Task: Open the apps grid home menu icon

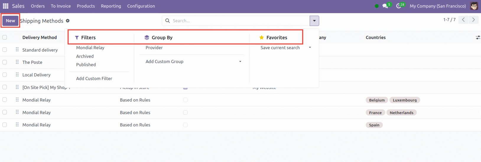Action: tap(6, 6)
